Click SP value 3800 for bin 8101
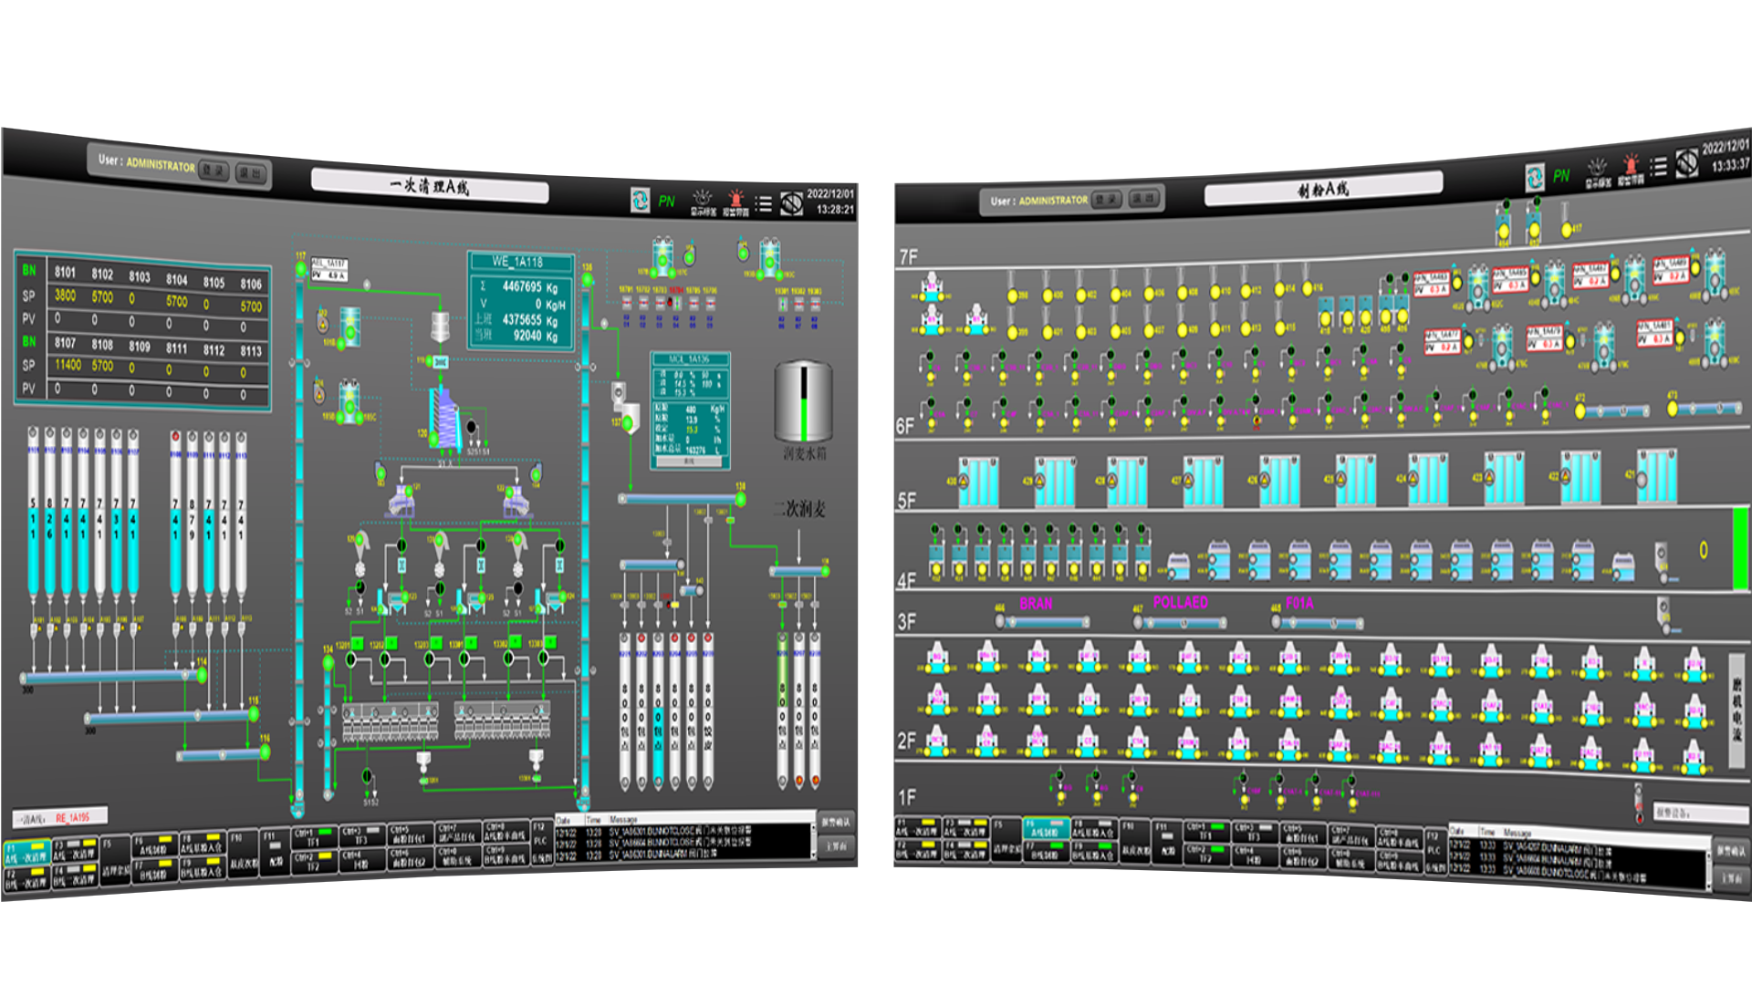1752x985 pixels. point(65,295)
